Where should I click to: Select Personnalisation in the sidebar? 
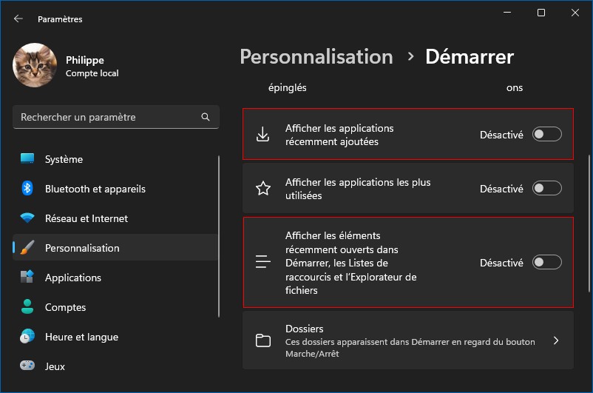tap(82, 248)
